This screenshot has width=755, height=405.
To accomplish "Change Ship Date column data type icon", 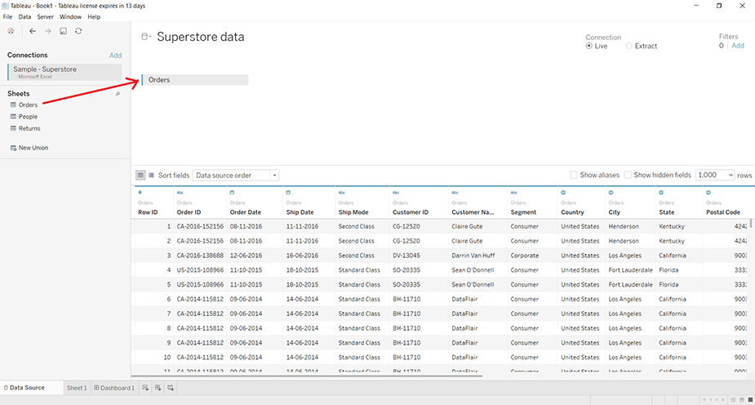I will coord(288,193).
